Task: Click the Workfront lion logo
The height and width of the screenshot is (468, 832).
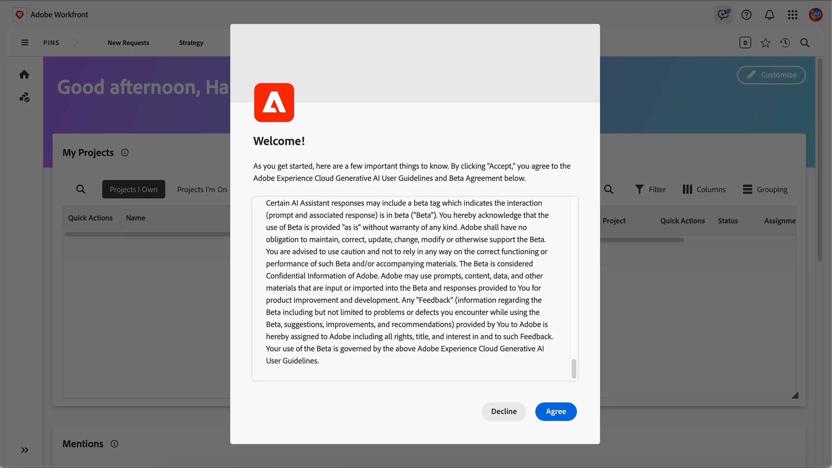Action: [x=20, y=14]
